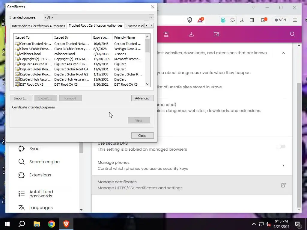
Task: Click the search settings magnifier icon
Action: [292, 34]
